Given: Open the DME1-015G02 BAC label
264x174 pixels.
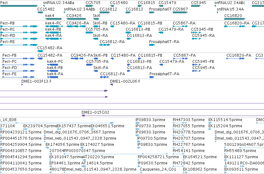Looking at the screenshot, I should [95, 112].
